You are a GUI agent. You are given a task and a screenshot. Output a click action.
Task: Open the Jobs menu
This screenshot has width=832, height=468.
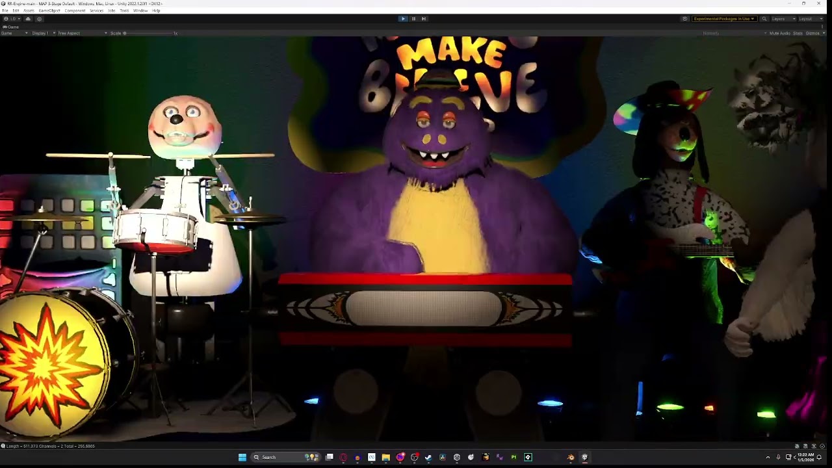[111, 11]
